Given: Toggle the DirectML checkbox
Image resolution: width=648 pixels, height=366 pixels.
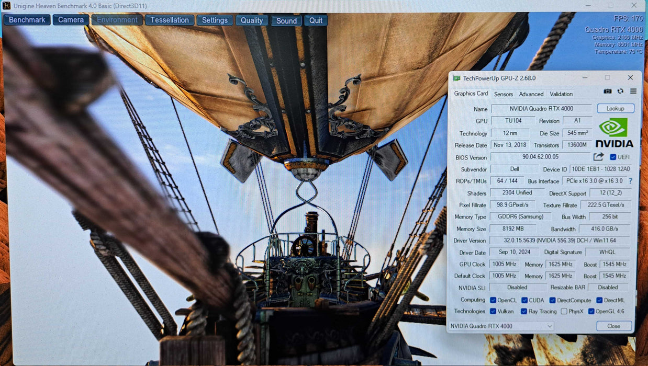Looking at the screenshot, I should pyautogui.click(x=599, y=300).
